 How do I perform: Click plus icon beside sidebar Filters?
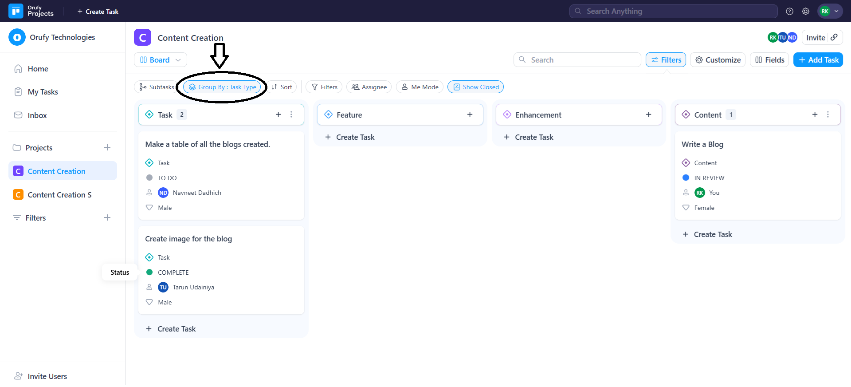[107, 217]
